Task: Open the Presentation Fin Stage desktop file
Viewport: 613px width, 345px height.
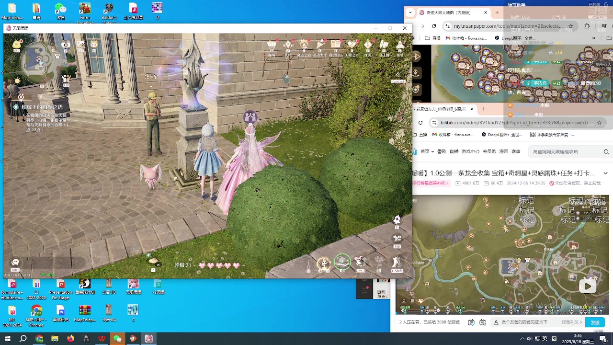Action: point(61,290)
